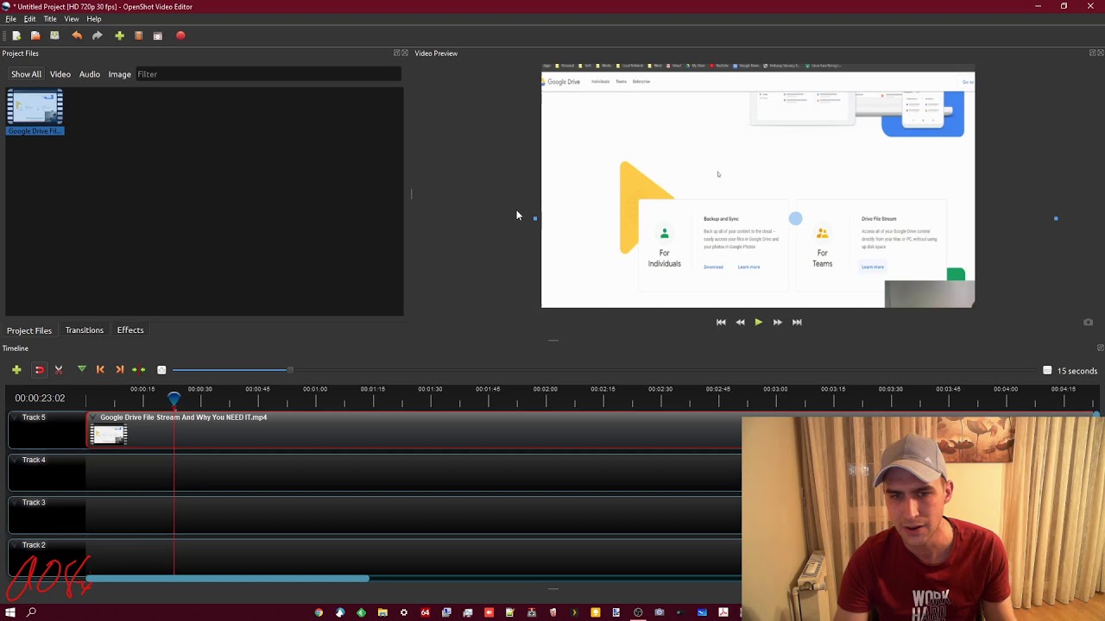
Task: Click the taskbar search icon
Action: (31, 612)
